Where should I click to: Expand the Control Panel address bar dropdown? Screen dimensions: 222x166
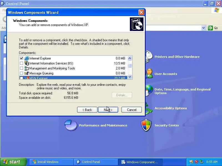click(203, 28)
